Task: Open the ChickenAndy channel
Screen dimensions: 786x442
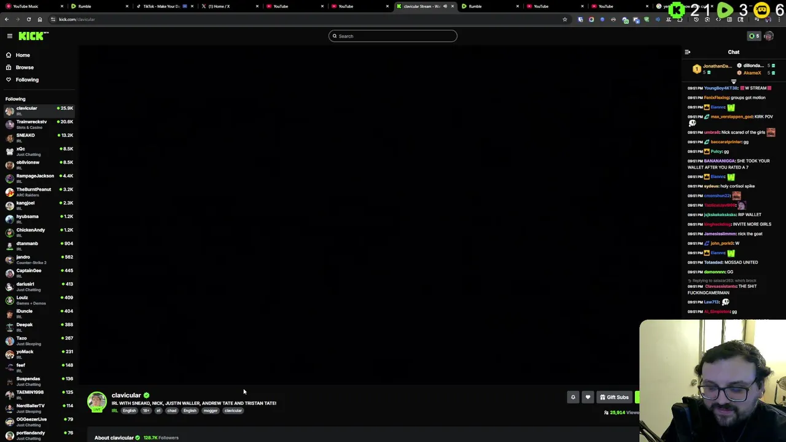Action: (39, 232)
